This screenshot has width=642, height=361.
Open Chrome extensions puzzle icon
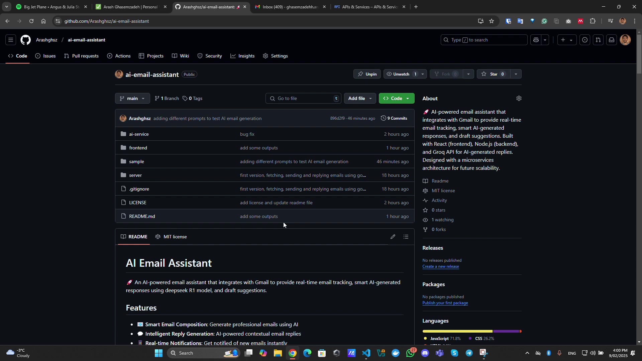pos(593,21)
